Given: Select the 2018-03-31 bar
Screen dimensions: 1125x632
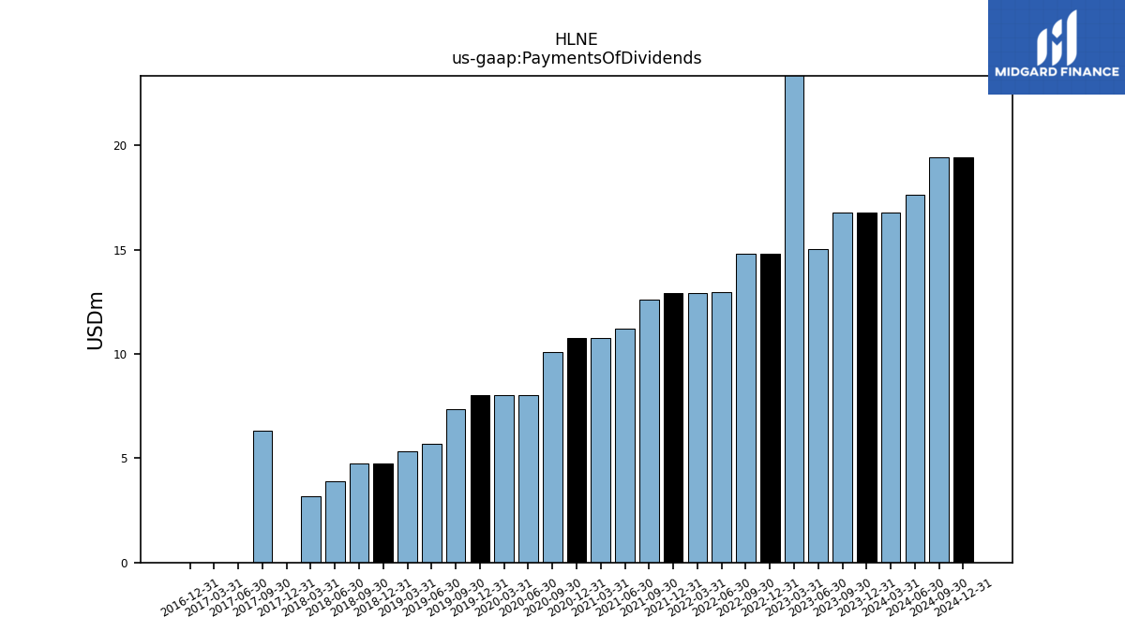Looking at the screenshot, I should click(311, 529).
